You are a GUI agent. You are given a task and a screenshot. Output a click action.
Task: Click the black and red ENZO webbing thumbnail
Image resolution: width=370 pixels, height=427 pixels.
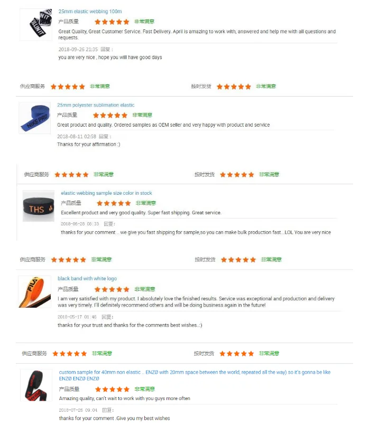36,385
